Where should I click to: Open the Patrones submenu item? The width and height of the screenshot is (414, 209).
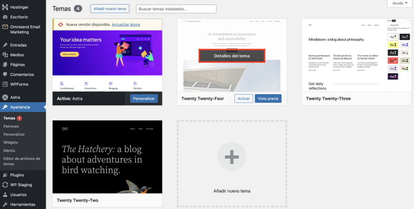click(x=11, y=127)
